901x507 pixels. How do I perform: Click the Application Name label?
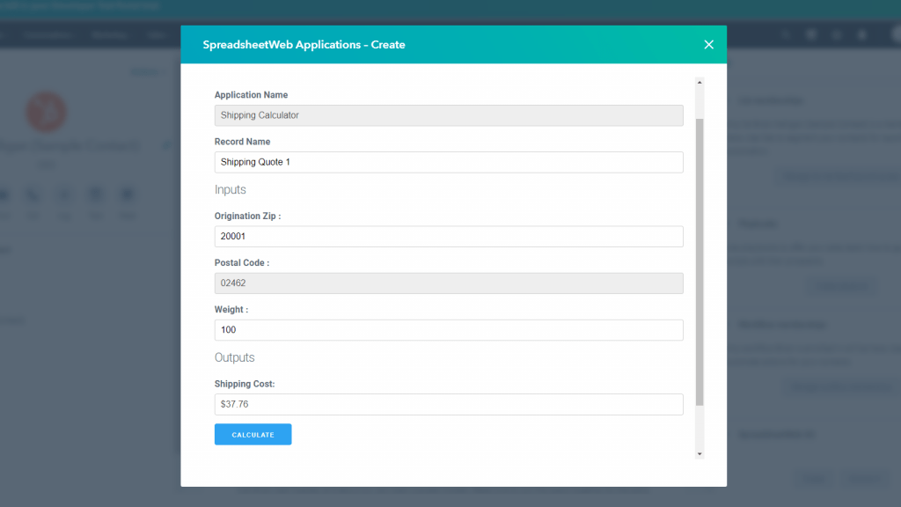click(251, 95)
